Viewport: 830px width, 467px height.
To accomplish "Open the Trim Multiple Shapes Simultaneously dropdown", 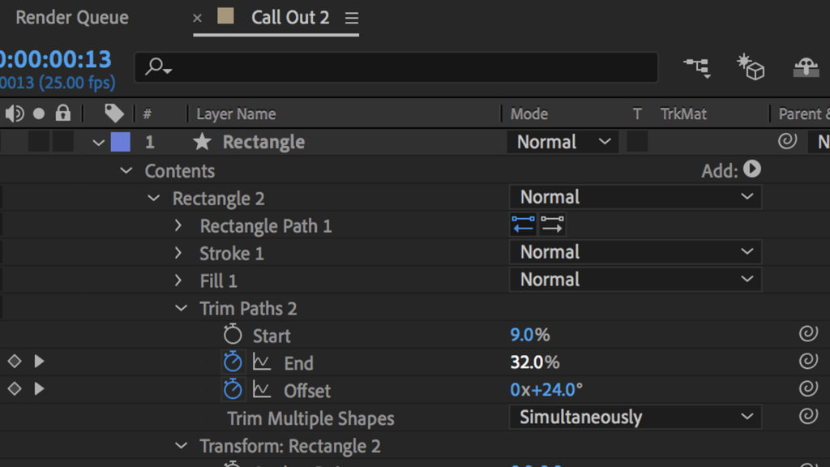I will (x=635, y=418).
